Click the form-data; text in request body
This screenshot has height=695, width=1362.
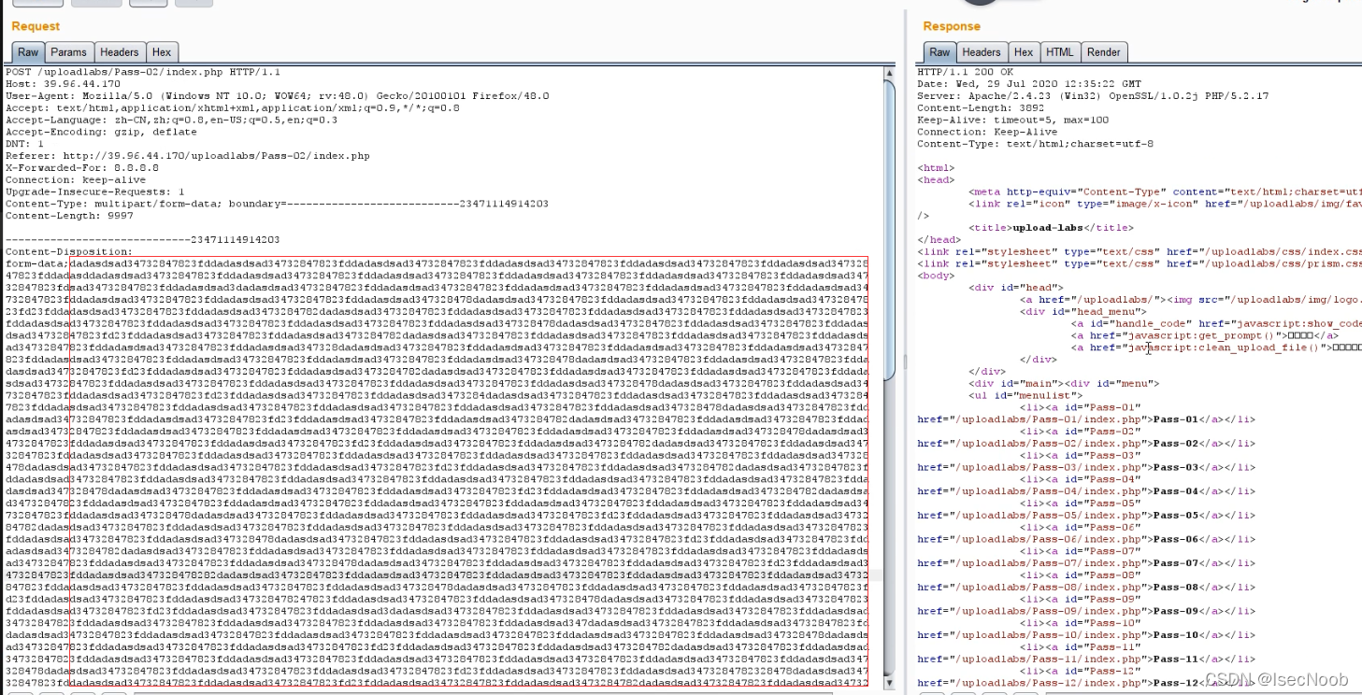(36, 263)
